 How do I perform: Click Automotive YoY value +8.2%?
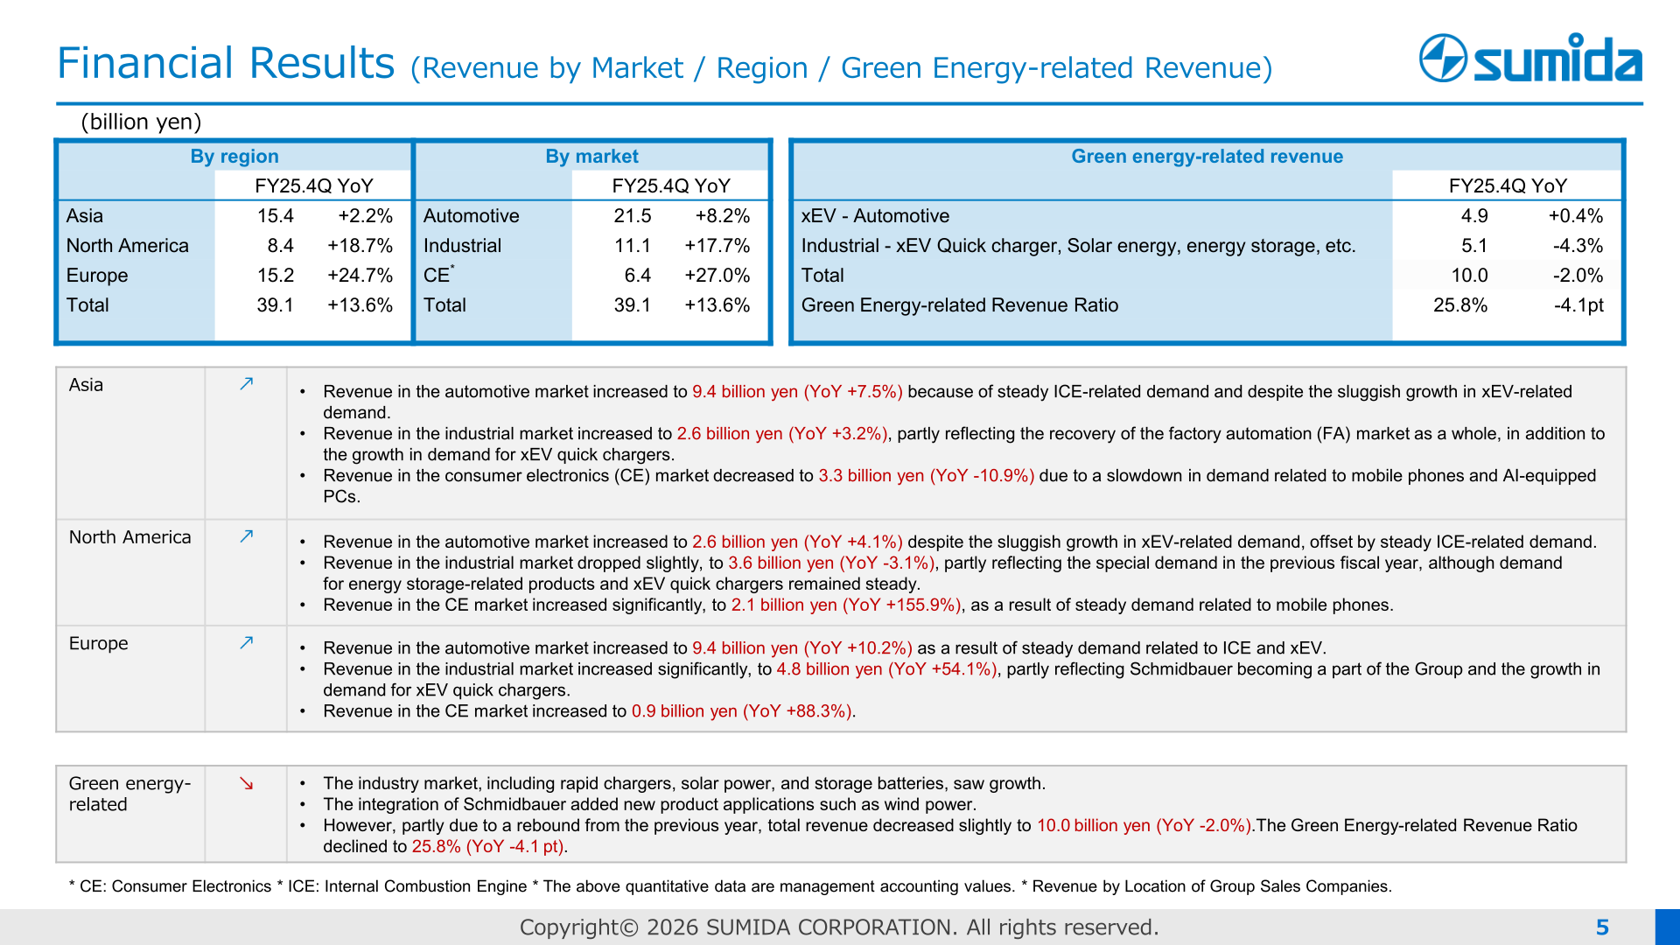pos(723,216)
